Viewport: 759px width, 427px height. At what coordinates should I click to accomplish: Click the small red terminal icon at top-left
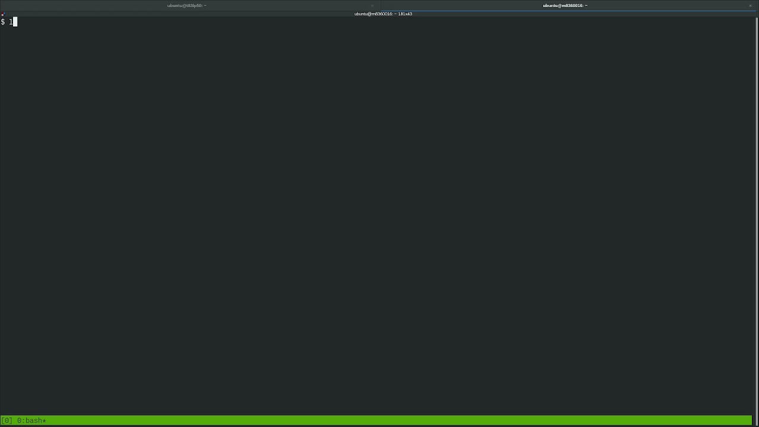tap(3, 14)
